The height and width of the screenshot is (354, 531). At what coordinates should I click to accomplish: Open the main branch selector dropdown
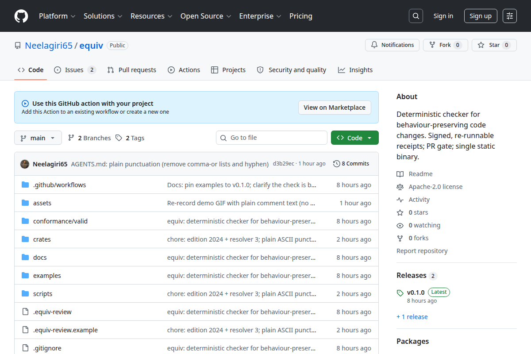[x=38, y=138]
